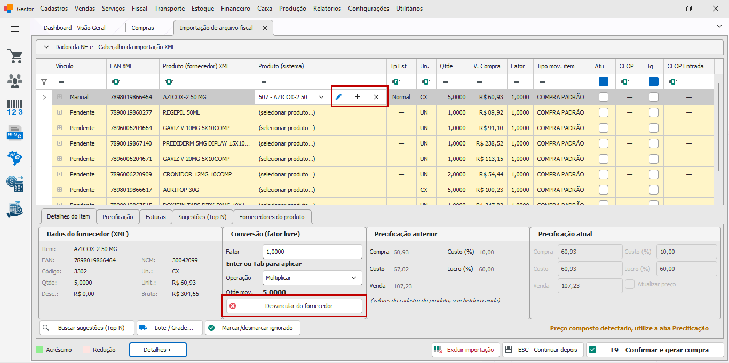The image size is (729, 363).
Task: Click the items grid vertical scrollbar
Action: (x=720, y=127)
